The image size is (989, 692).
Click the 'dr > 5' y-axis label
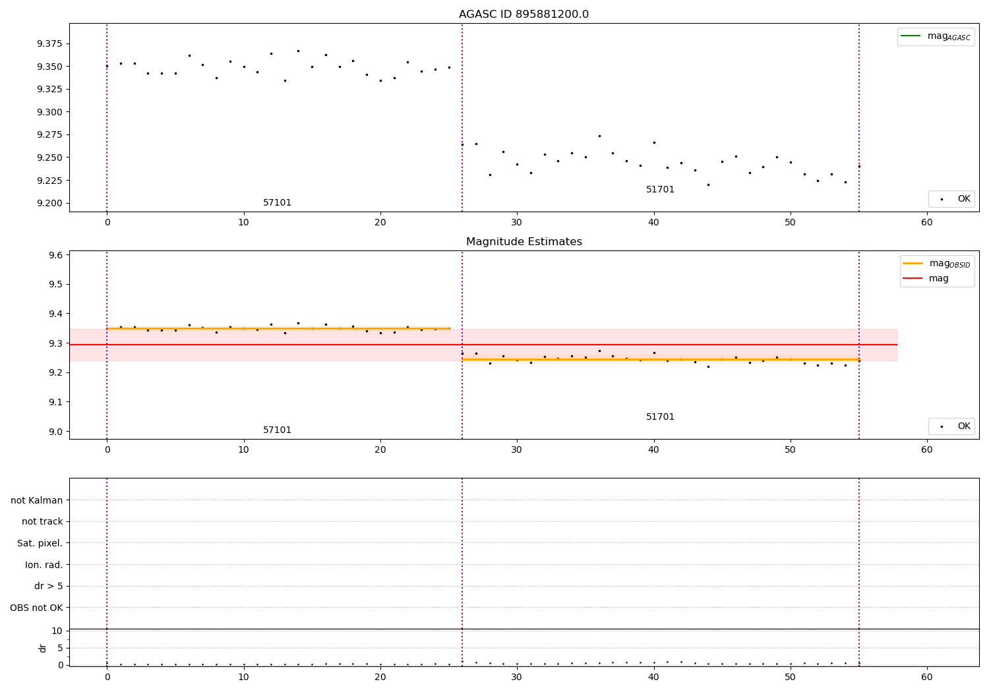(49, 587)
